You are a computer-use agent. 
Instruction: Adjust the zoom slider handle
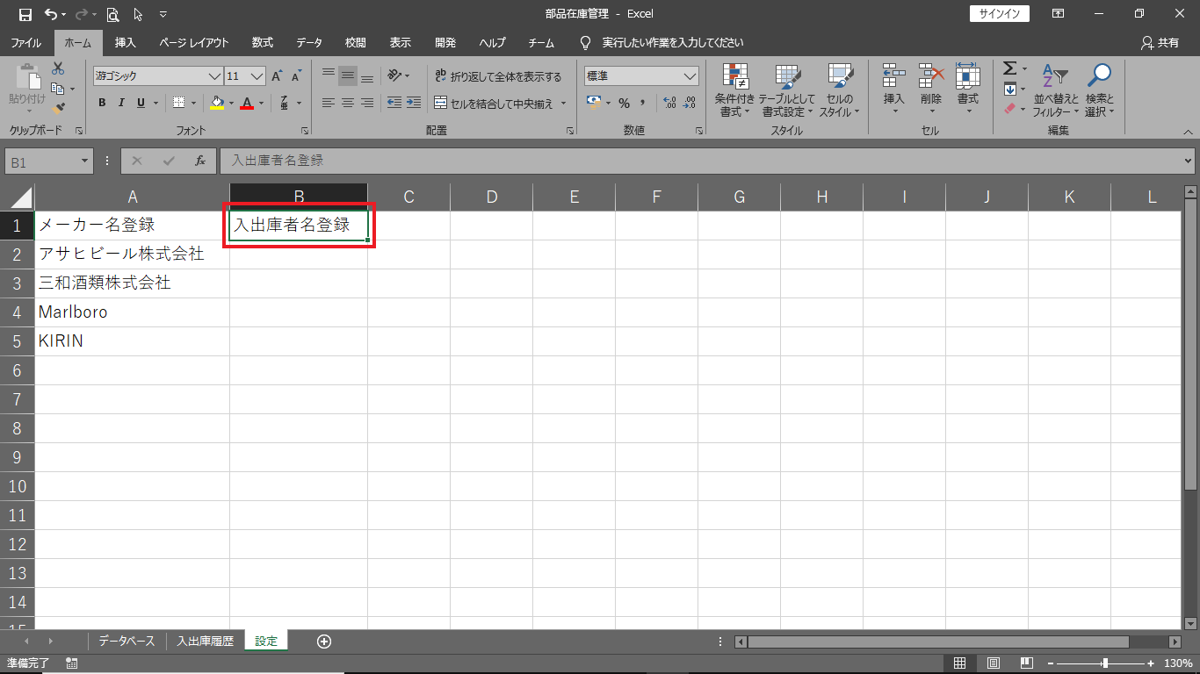point(1105,663)
